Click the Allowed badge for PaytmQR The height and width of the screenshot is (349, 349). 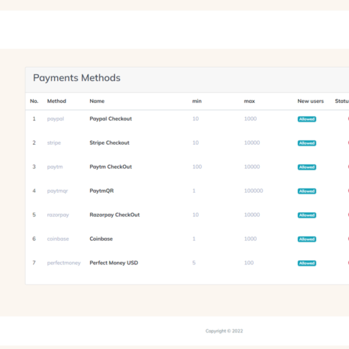[x=307, y=191]
